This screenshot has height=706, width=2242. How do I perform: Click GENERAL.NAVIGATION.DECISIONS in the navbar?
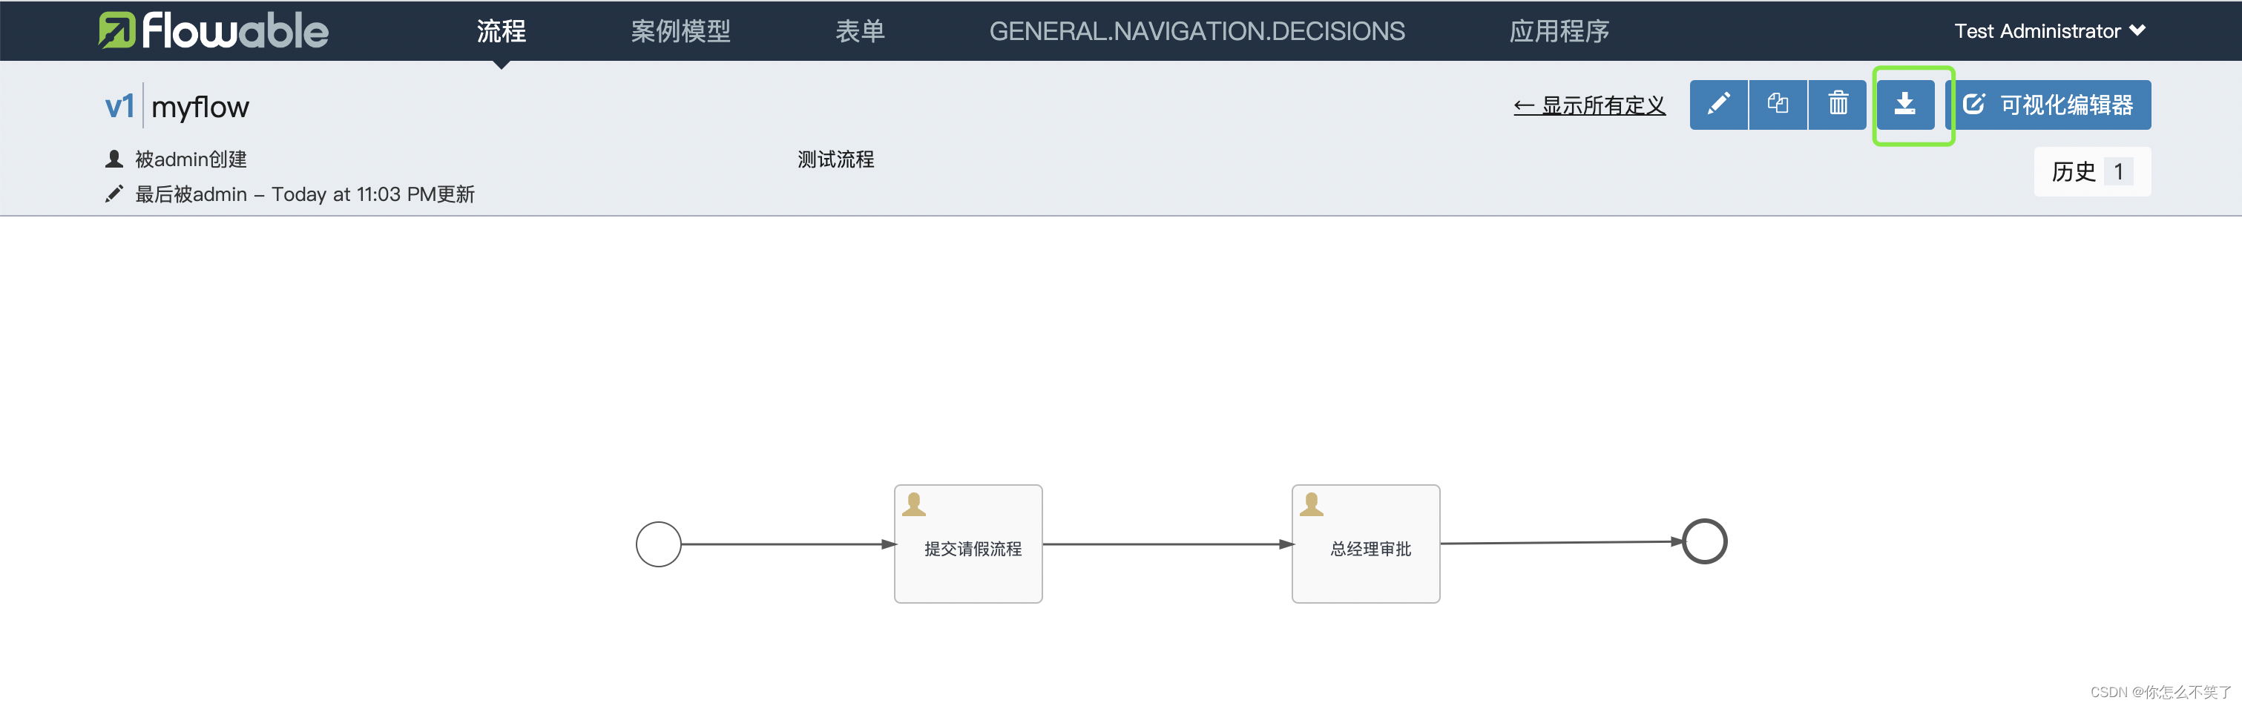1198,30
